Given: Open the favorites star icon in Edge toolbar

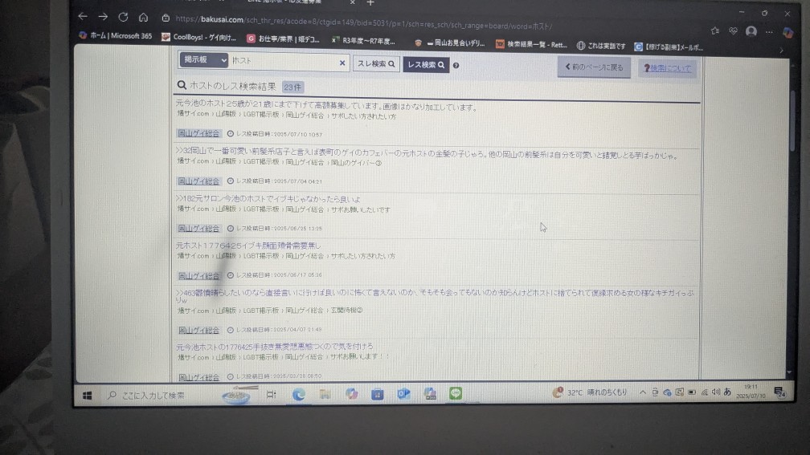Looking at the screenshot, I should point(715,31).
